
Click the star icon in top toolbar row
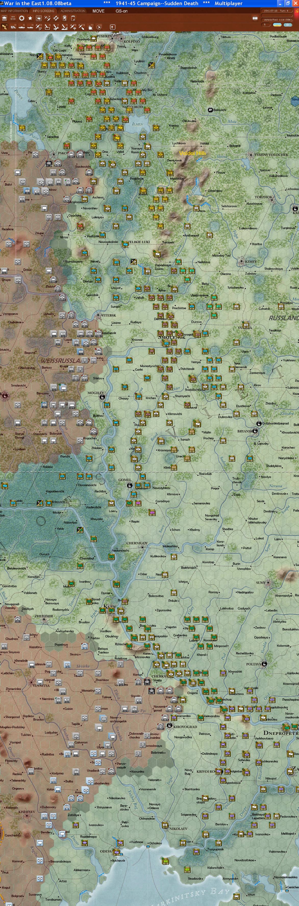30,18
